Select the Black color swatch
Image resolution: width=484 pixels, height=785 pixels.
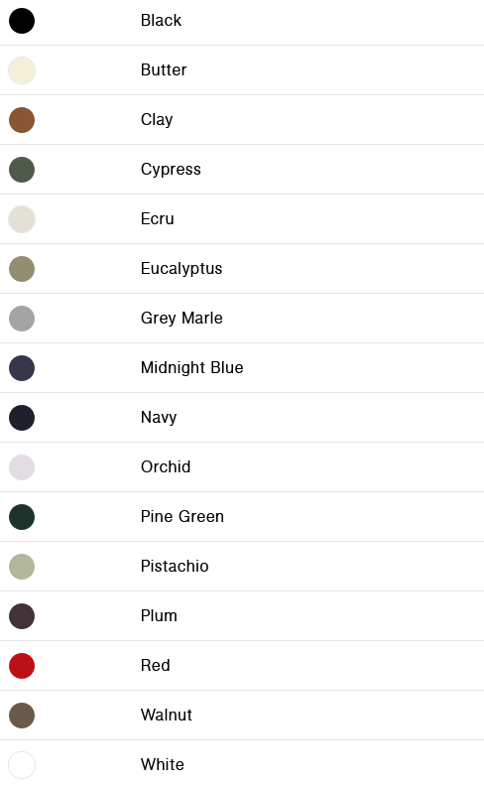(x=22, y=21)
